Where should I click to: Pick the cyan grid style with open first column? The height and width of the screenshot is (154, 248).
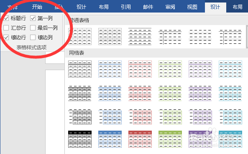pos(230,116)
